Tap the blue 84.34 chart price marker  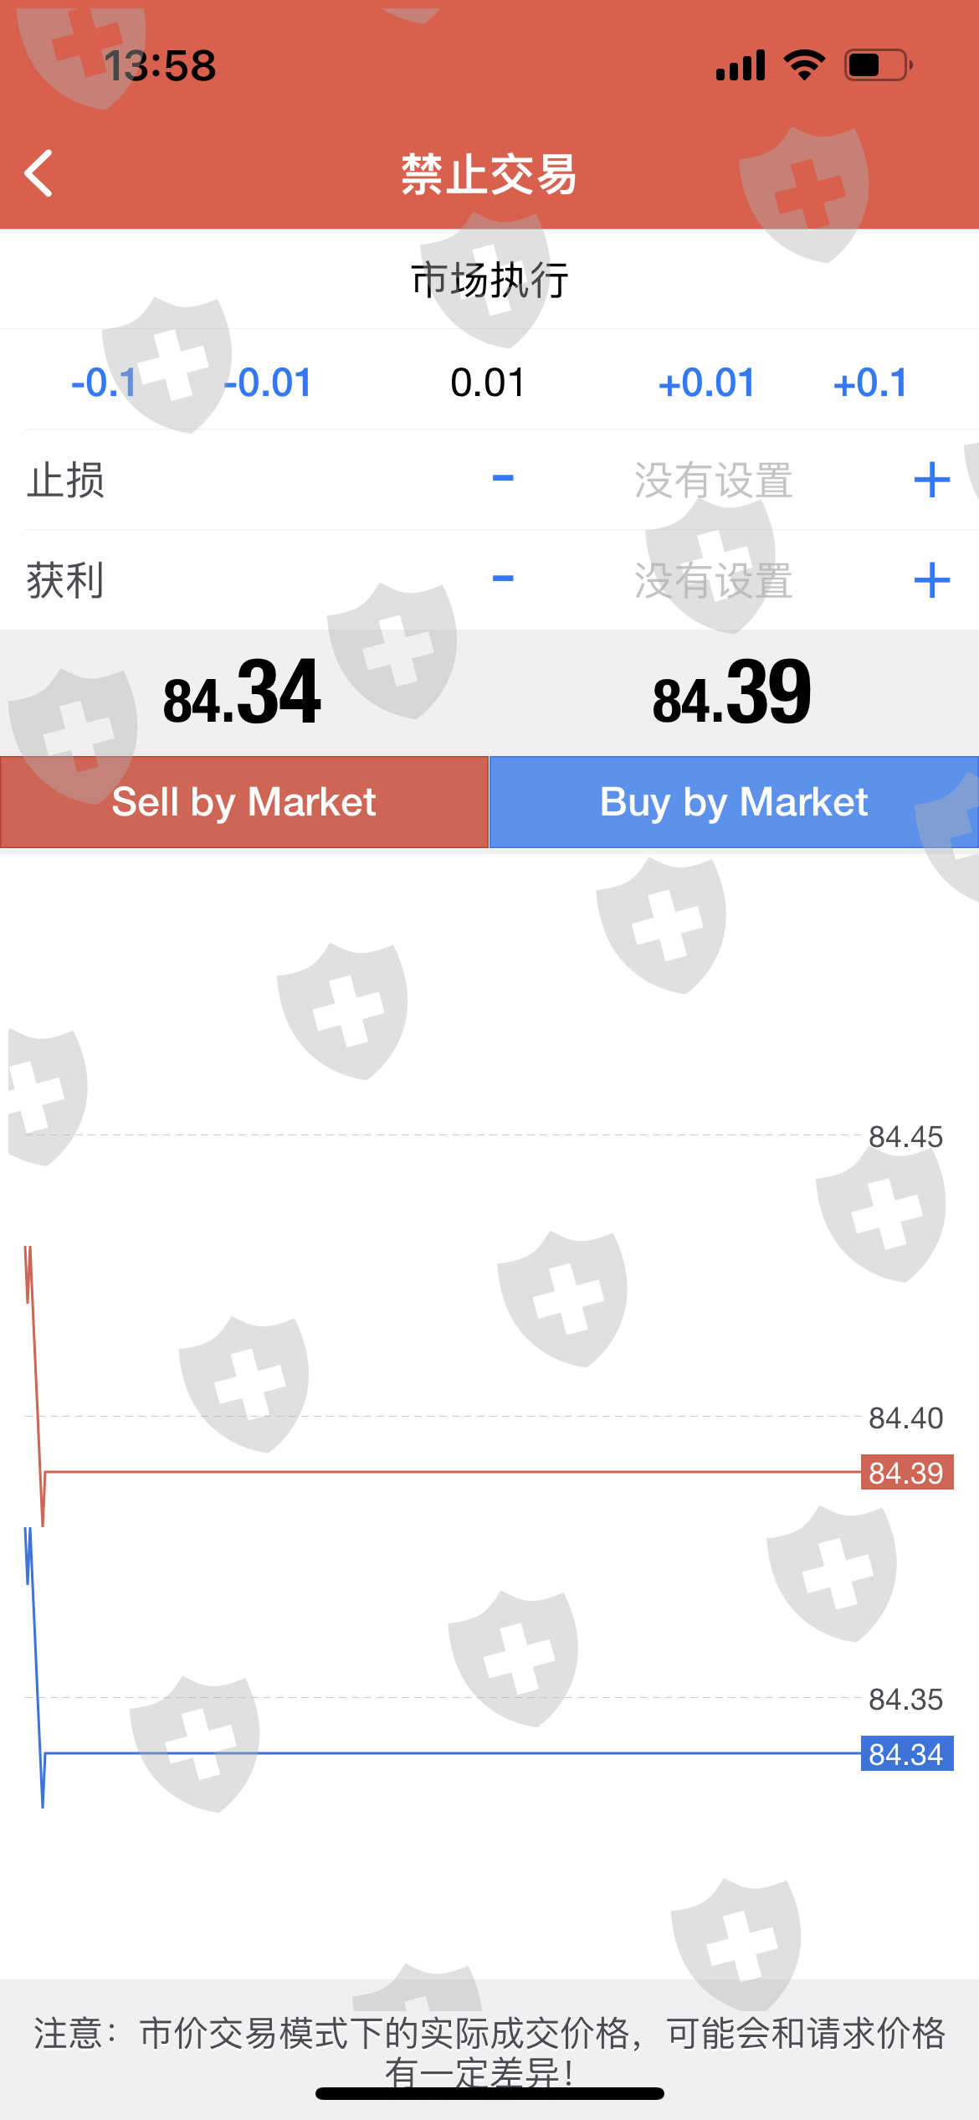click(x=906, y=1753)
